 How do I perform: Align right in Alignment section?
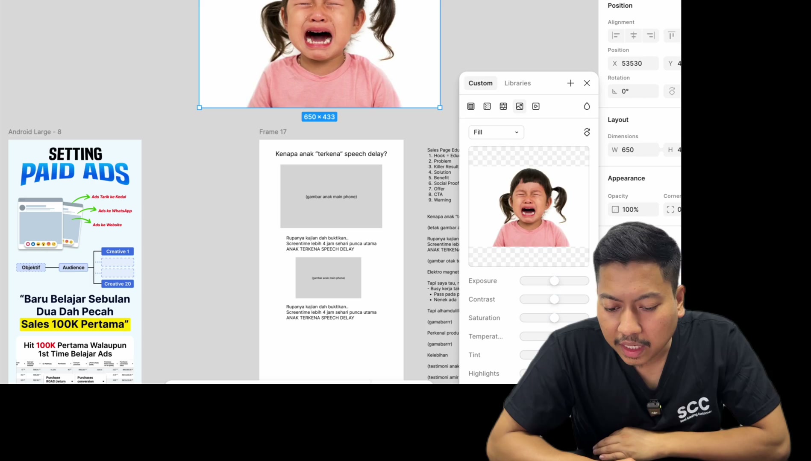click(651, 35)
